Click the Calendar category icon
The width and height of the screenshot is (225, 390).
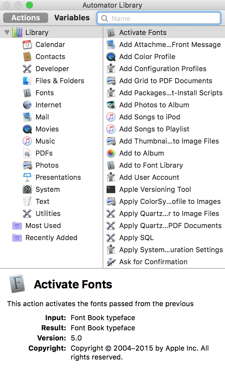click(27, 44)
